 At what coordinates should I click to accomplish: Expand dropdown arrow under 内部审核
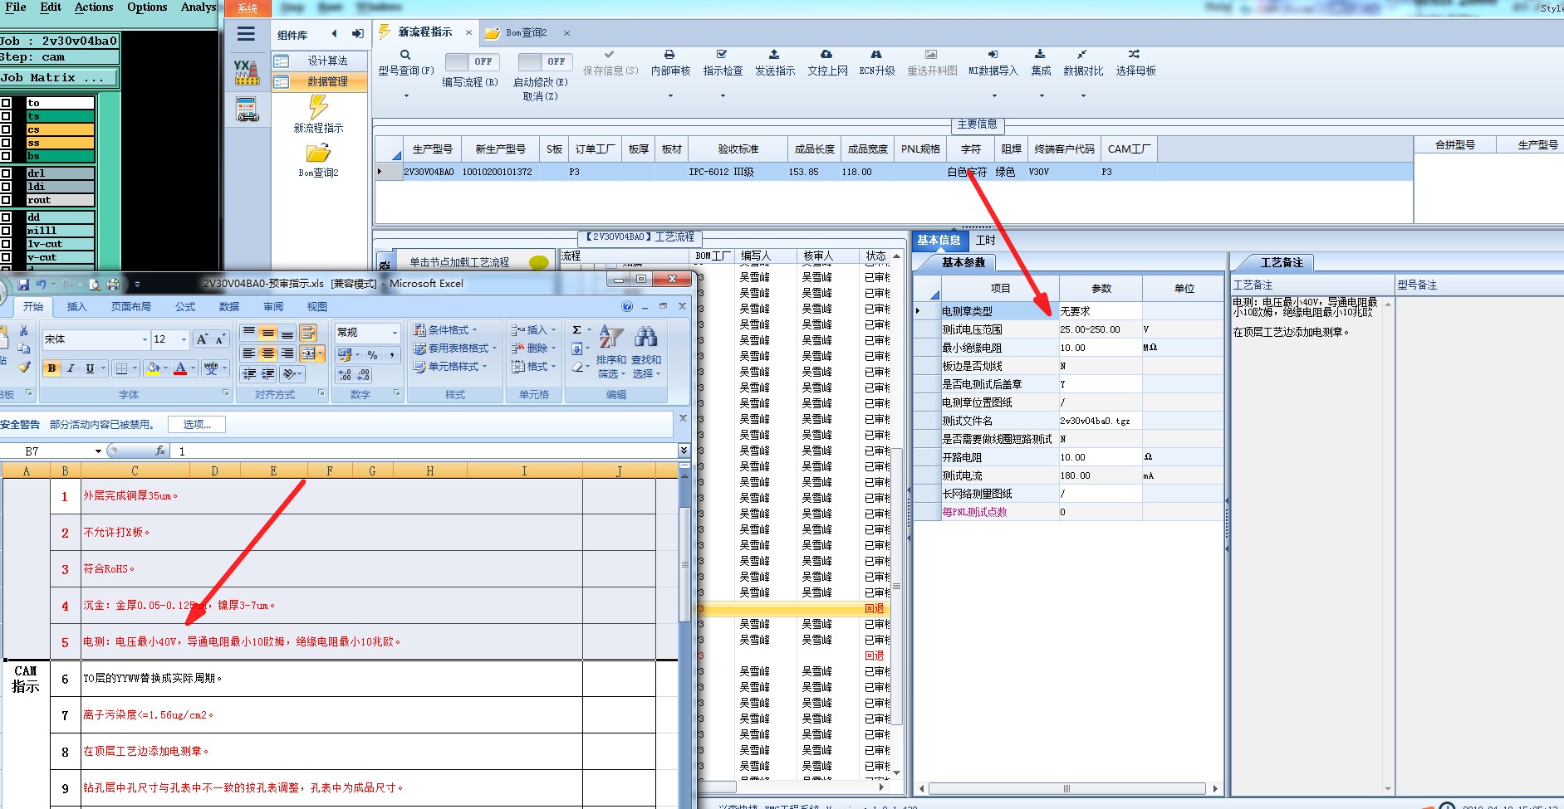click(x=670, y=96)
